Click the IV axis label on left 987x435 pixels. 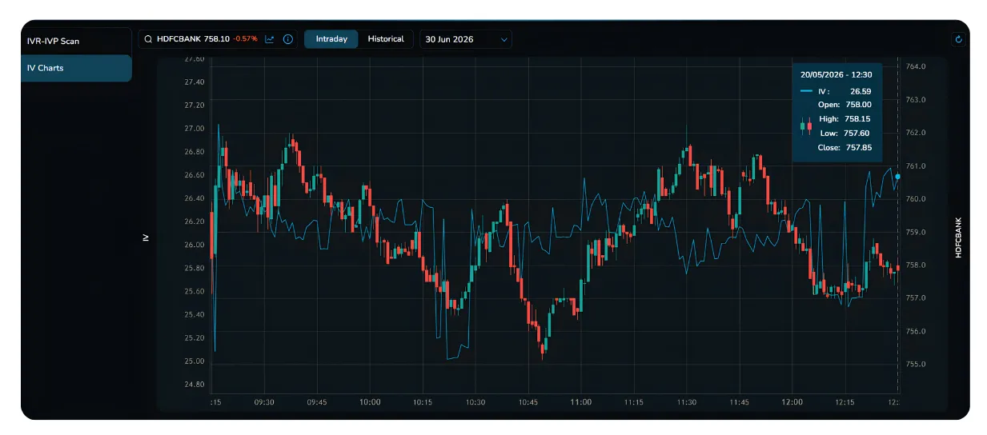click(146, 237)
